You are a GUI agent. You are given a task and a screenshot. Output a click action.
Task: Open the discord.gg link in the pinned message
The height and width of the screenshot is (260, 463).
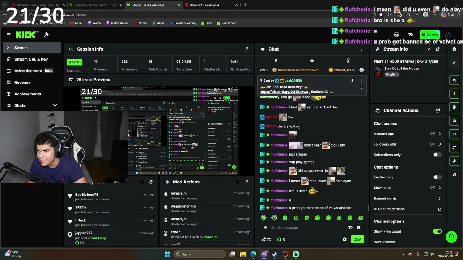tap(284, 92)
